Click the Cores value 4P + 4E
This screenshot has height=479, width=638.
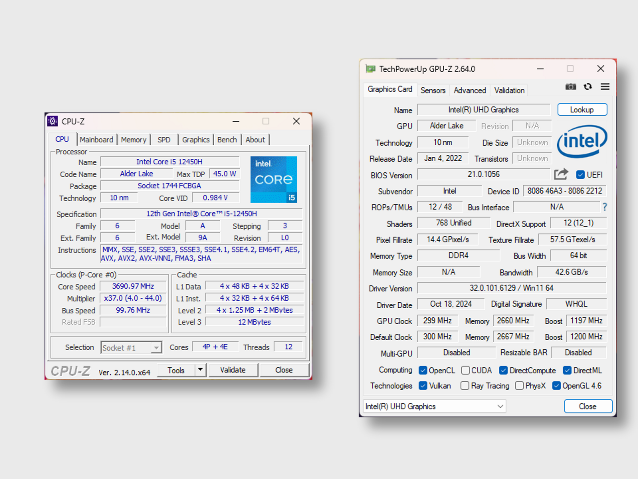pos(215,347)
